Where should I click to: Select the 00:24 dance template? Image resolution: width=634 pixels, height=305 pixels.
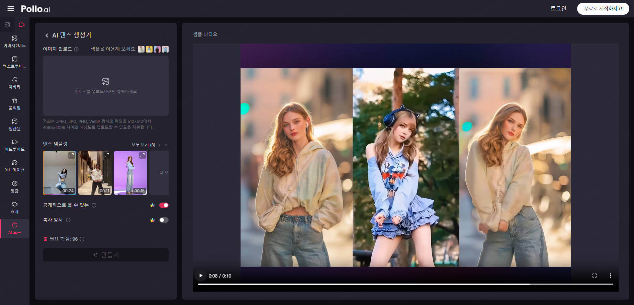point(60,173)
